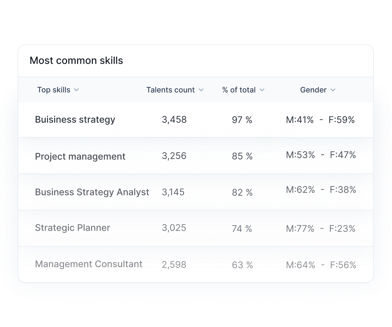Viewport: 392px width, 327px height.
Task: Open the Talents count sort chevron
Action: (x=201, y=90)
